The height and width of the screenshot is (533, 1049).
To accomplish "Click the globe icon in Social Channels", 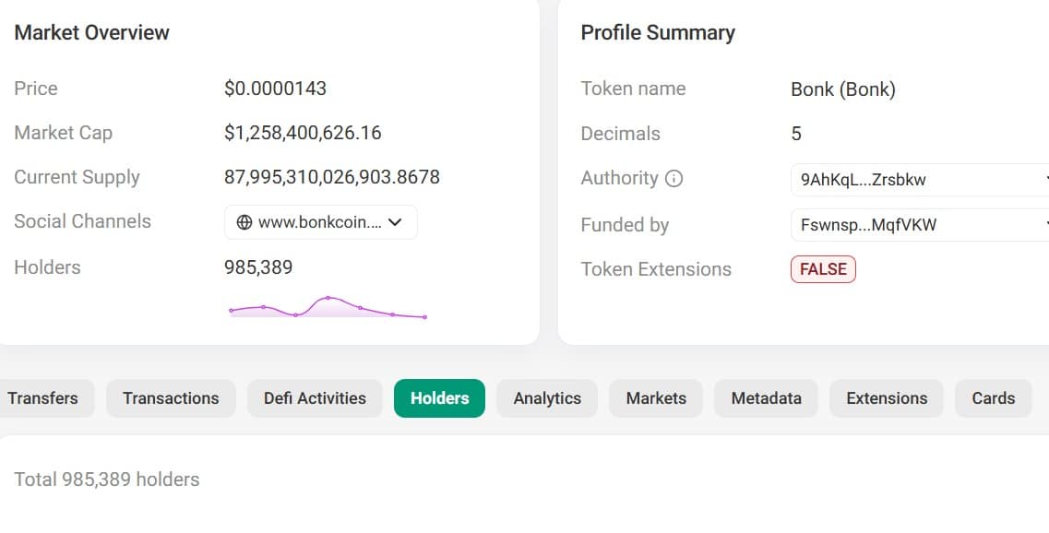I will click(x=244, y=222).
